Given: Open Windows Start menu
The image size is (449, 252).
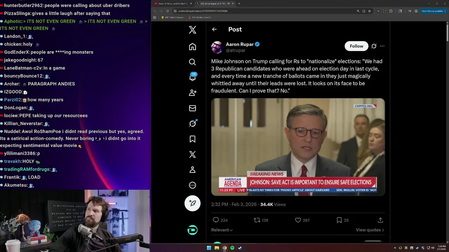Looking at the screenshot, I should (x=209, y=248).
